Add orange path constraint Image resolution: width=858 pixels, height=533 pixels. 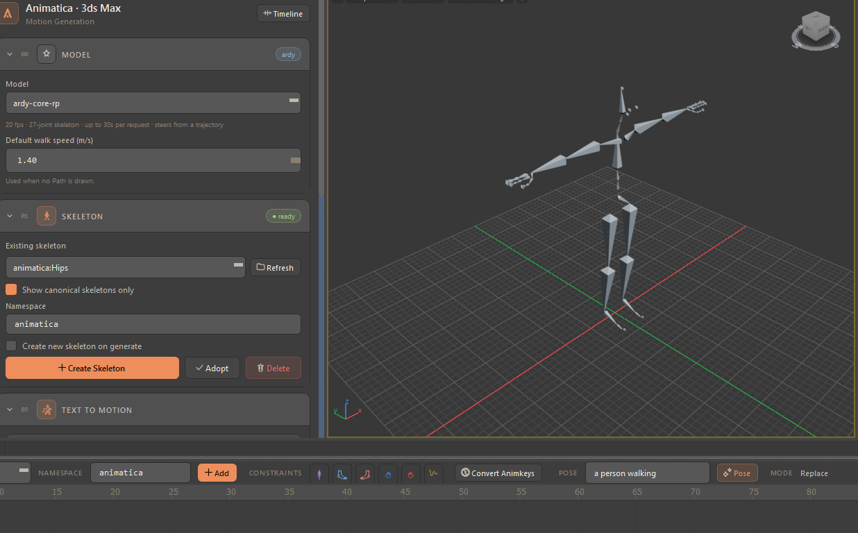point(434,473)
